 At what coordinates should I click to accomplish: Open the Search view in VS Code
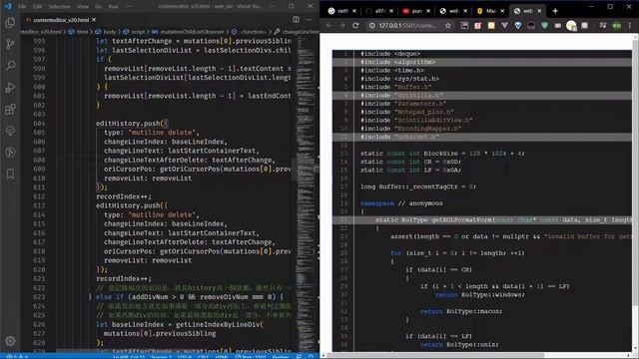point(10,66)
